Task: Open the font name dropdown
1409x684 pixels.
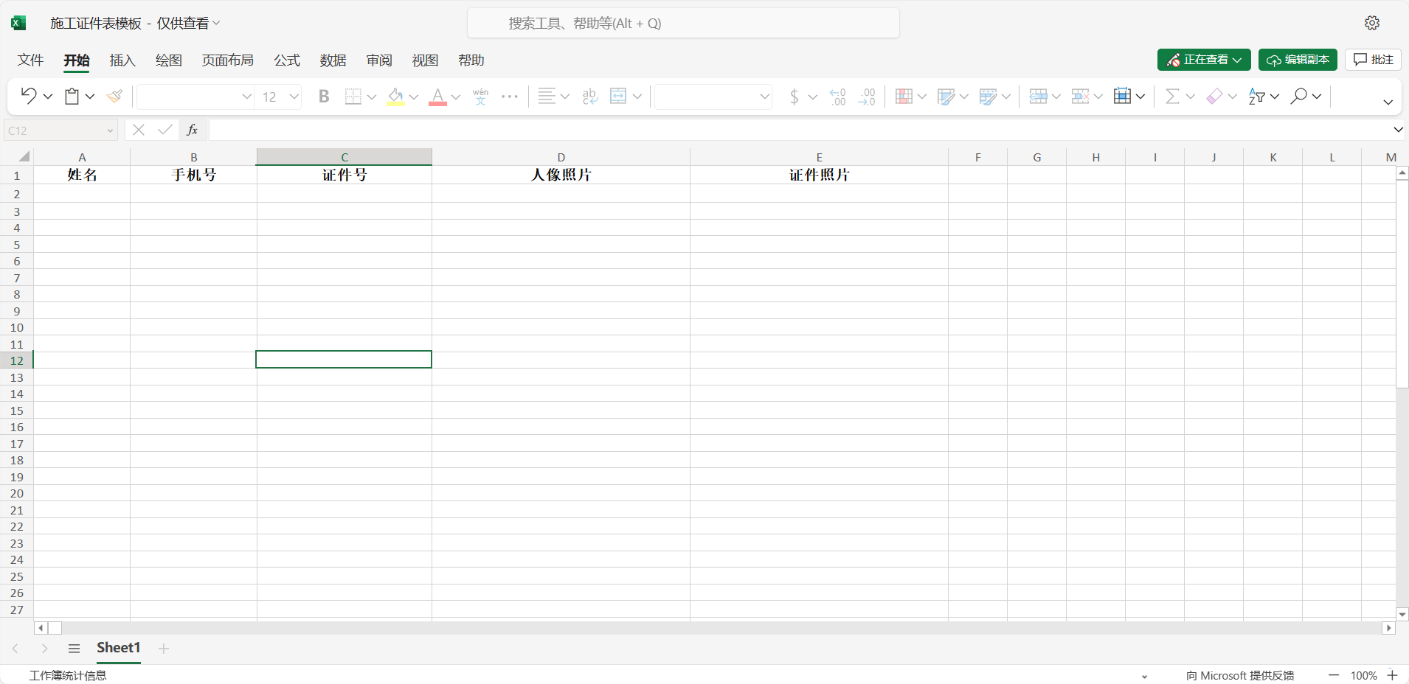Action: coord(246,97)
